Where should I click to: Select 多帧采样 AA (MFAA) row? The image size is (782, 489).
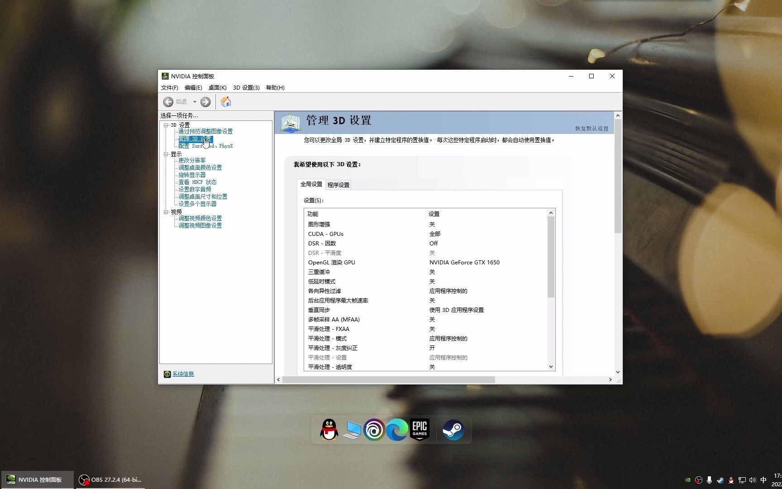pyautogui.click(x=425, y=320)
